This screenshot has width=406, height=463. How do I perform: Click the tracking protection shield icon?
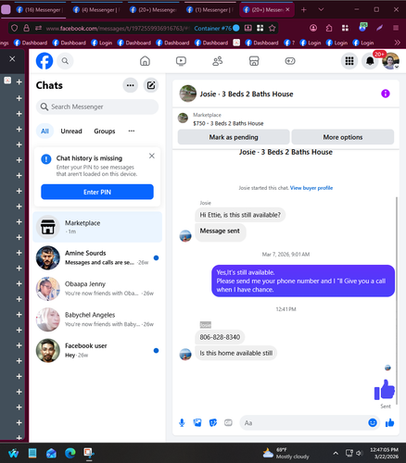pos(14,28)
